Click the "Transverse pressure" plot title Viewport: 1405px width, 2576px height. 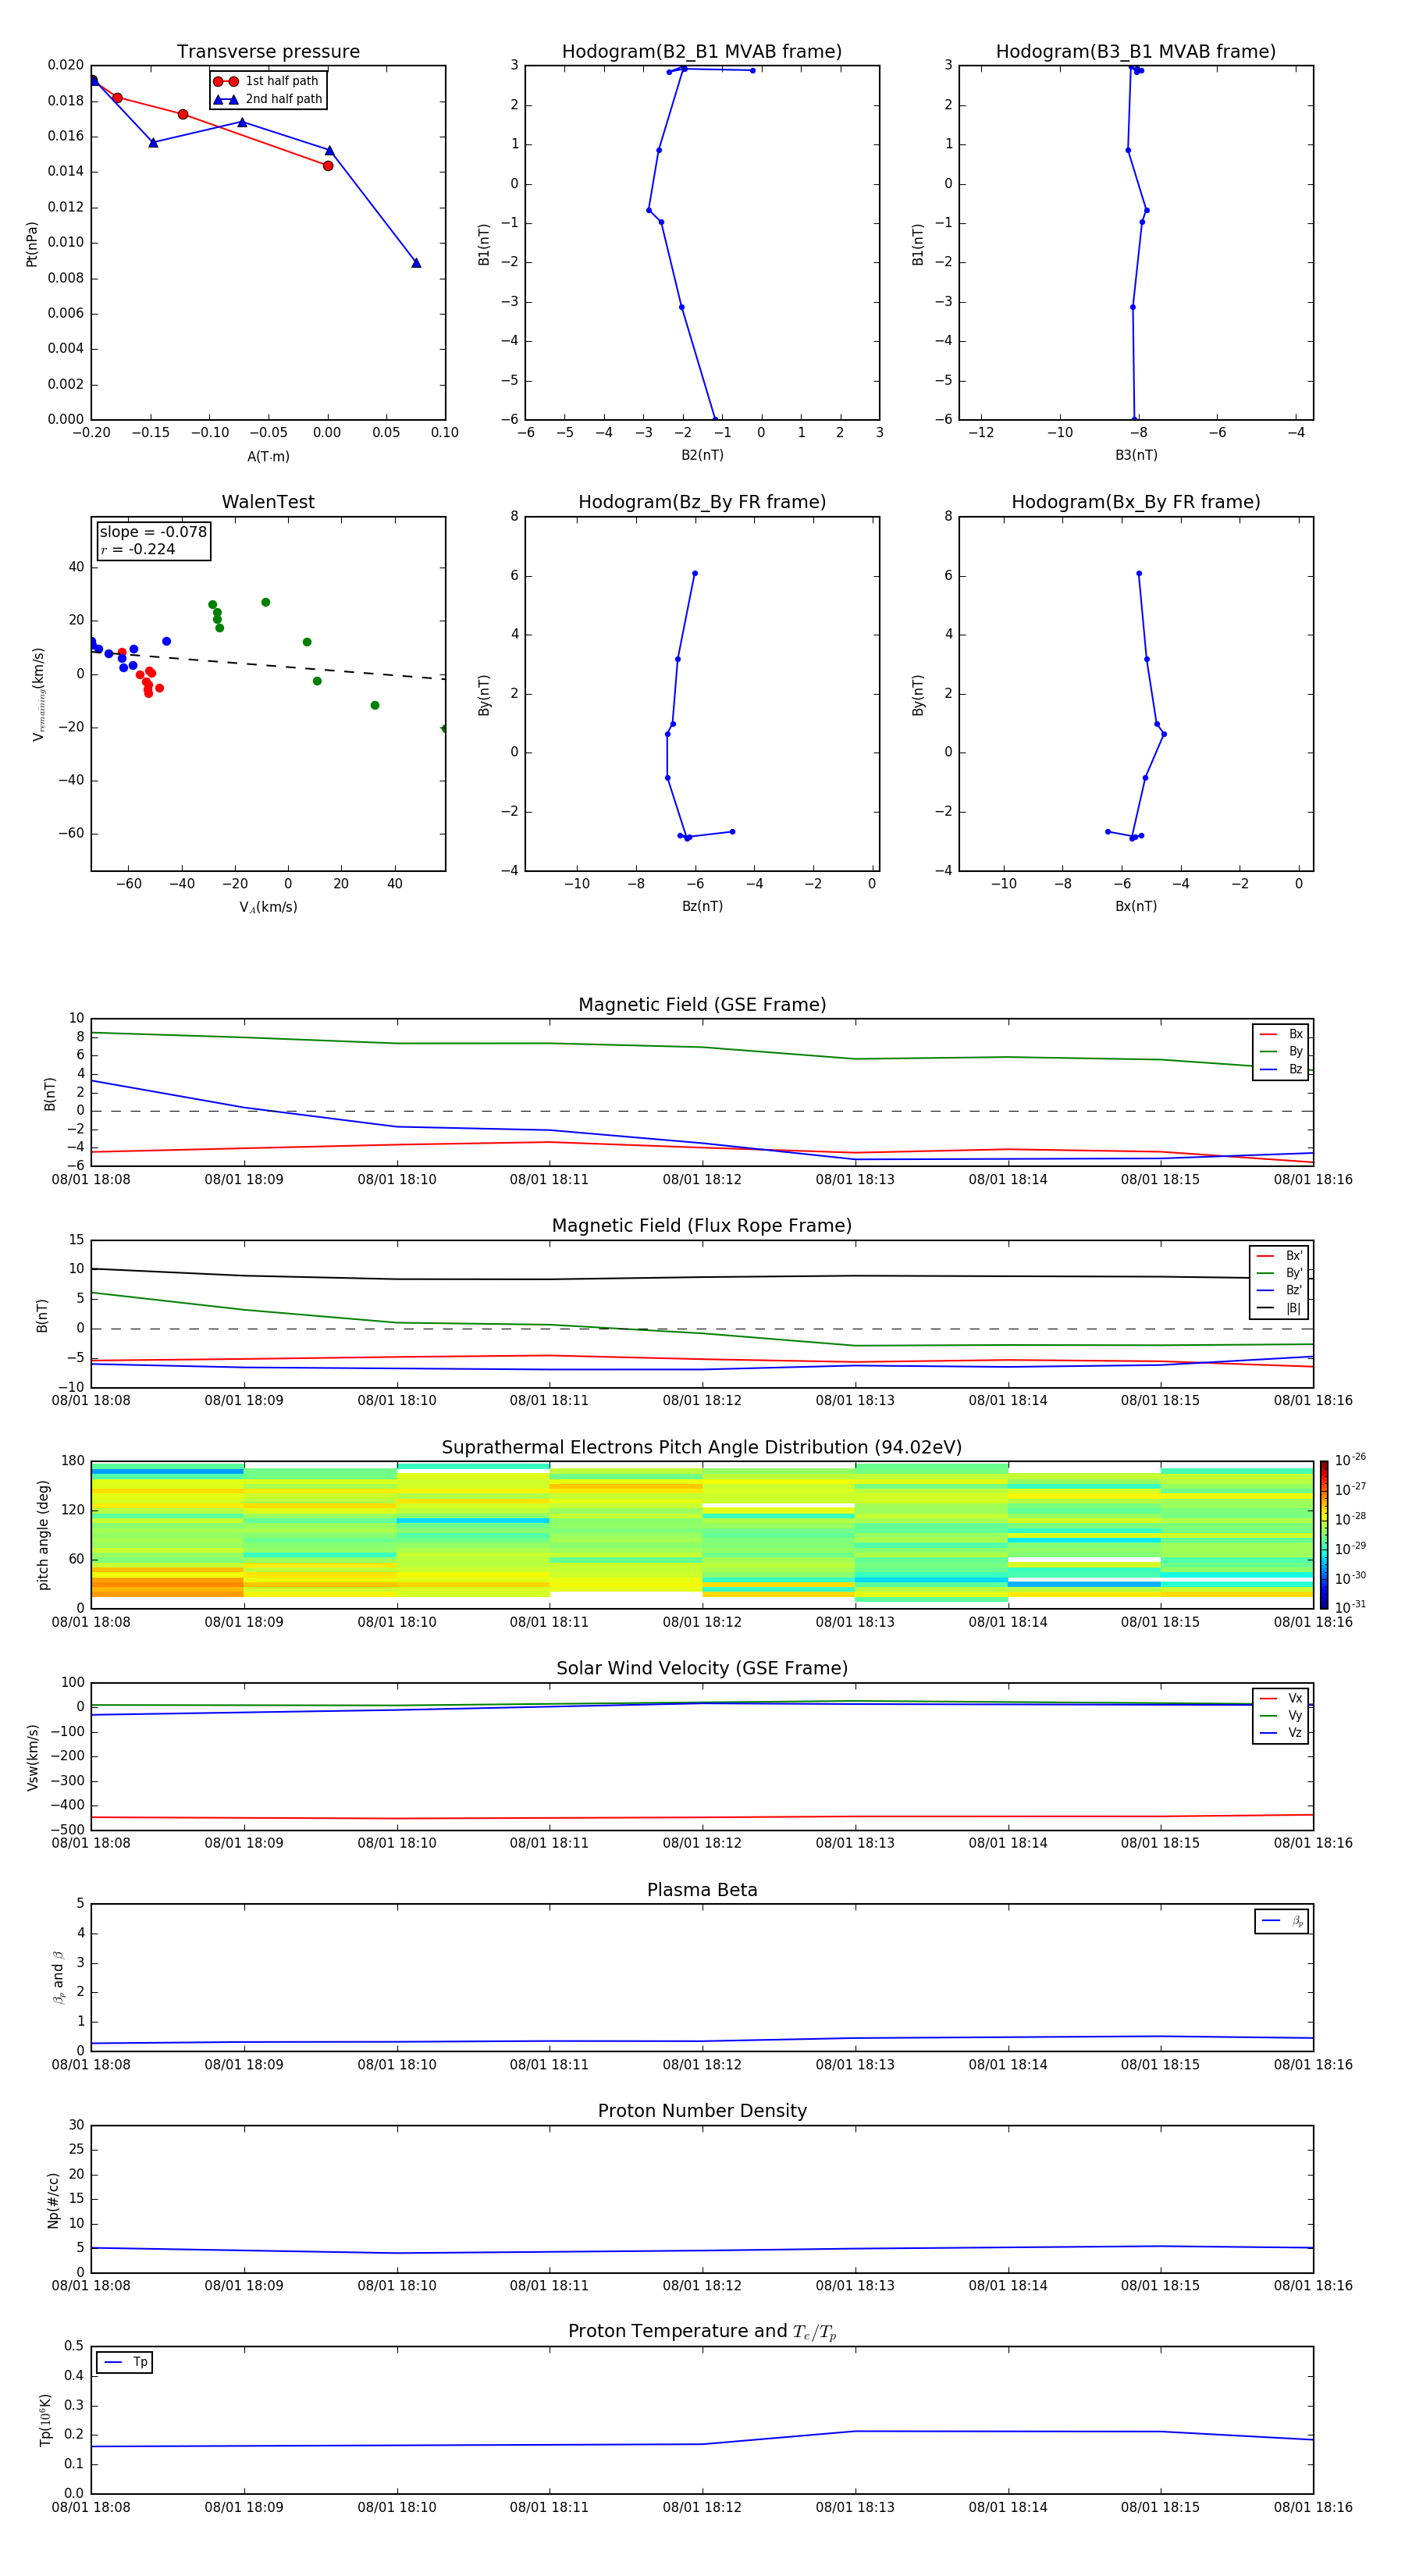pos(268,52)
